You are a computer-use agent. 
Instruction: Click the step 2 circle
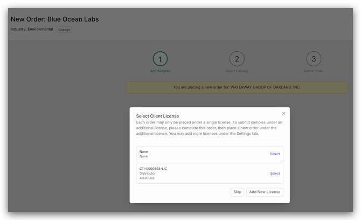tap(237, 59)
